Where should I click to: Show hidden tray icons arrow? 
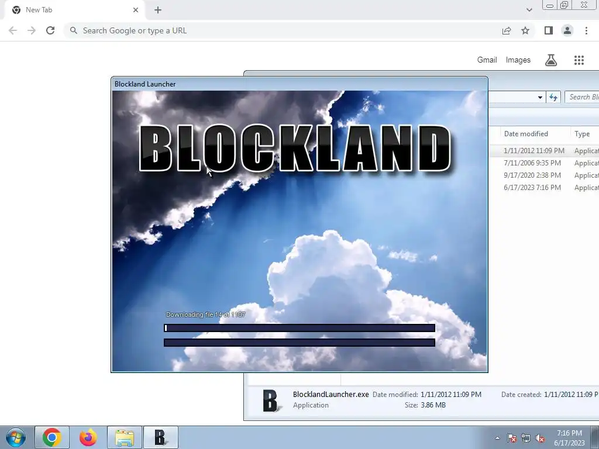(497, 438)
